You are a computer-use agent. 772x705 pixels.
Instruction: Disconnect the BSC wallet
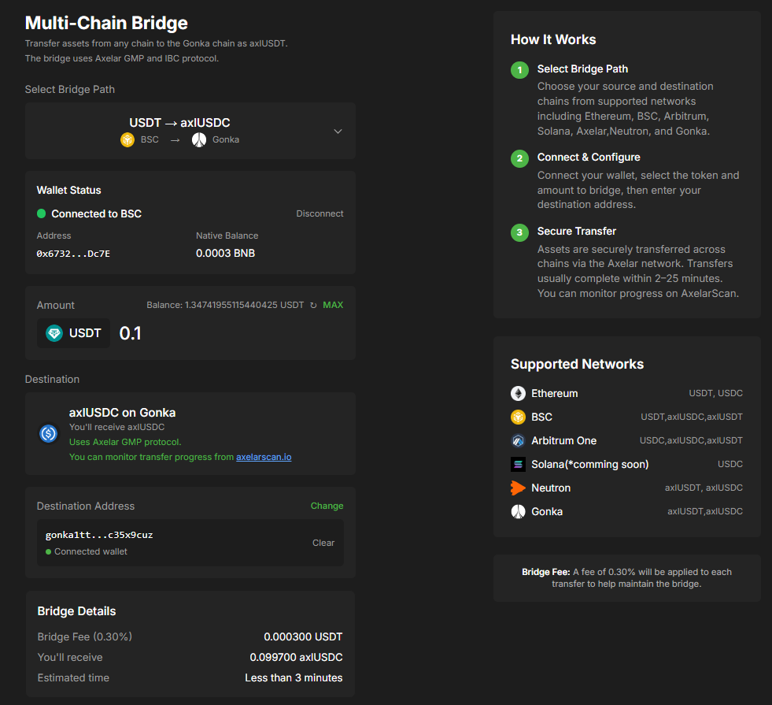(x=320, y=213)
